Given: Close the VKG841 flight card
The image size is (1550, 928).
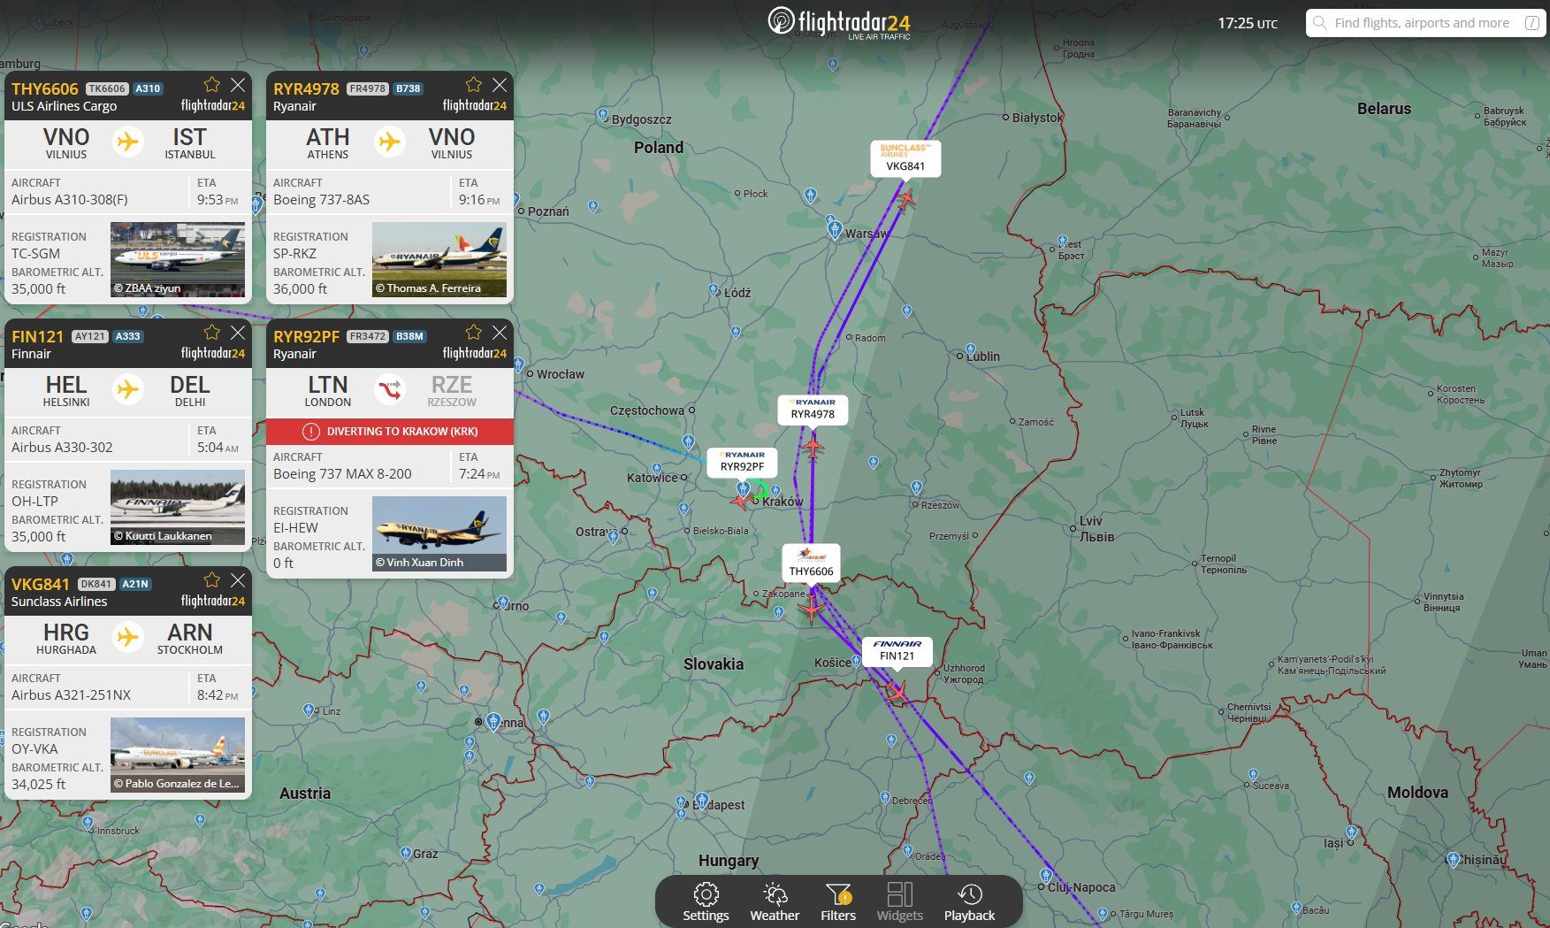Looking at the screenshot, I should (x=238, y=580).
